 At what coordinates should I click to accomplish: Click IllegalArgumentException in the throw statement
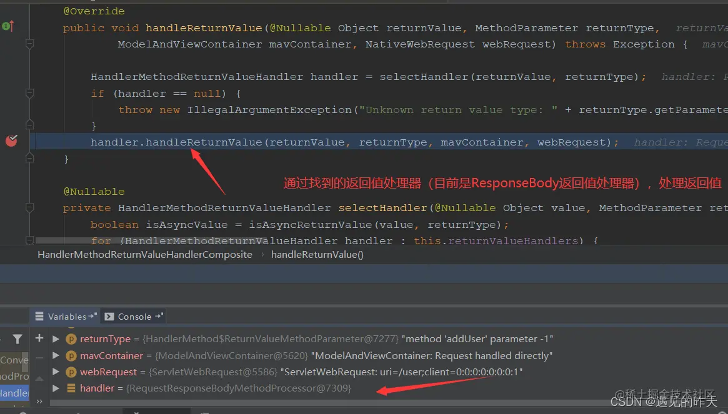[269, 110]
